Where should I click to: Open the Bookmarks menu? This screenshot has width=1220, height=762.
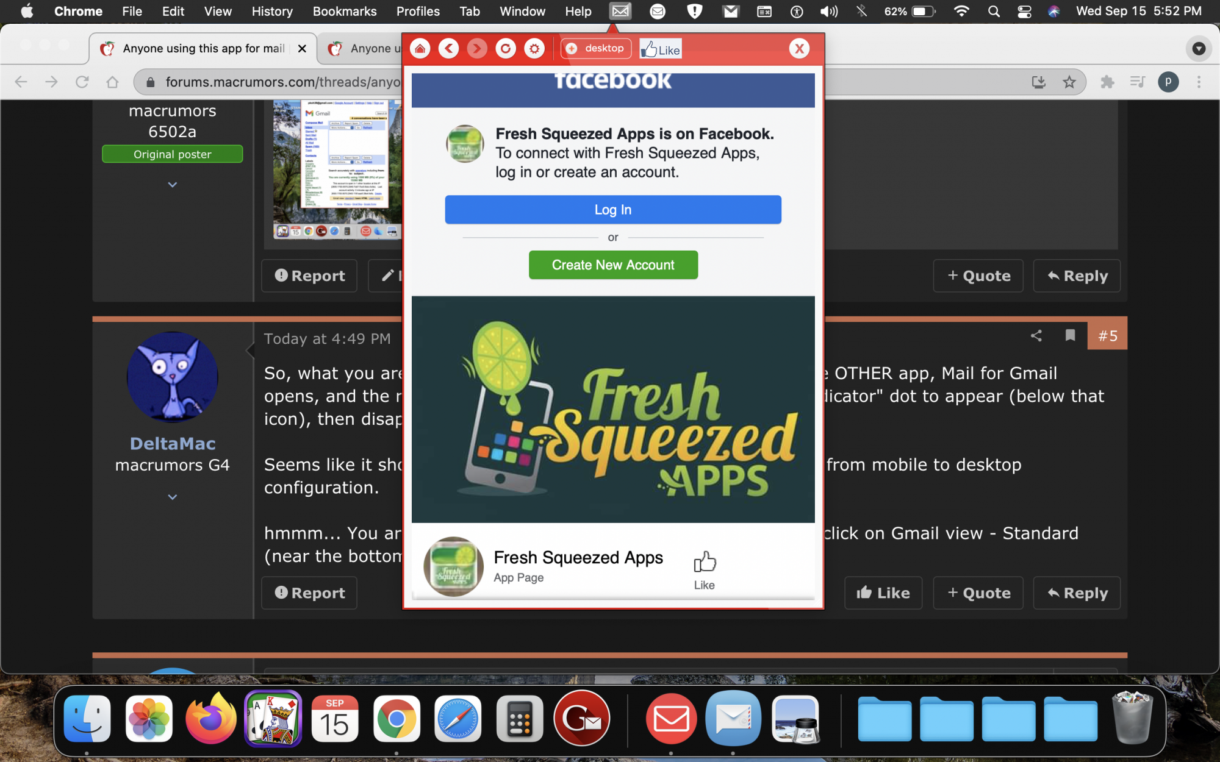coord(344,11)
